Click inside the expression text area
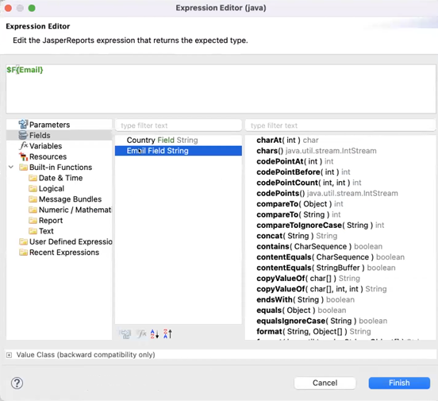The image size is (438, 401). click(221, 89)
